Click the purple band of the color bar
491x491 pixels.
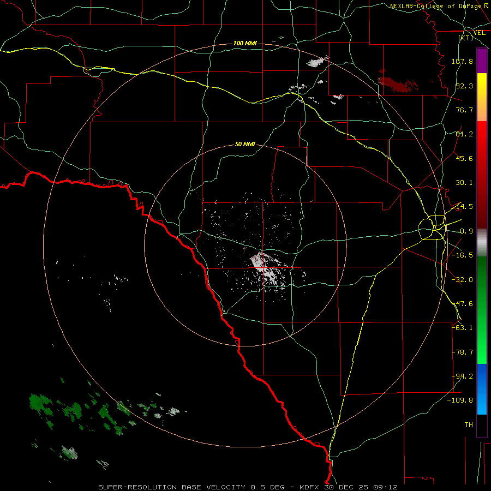coord(482,61)
